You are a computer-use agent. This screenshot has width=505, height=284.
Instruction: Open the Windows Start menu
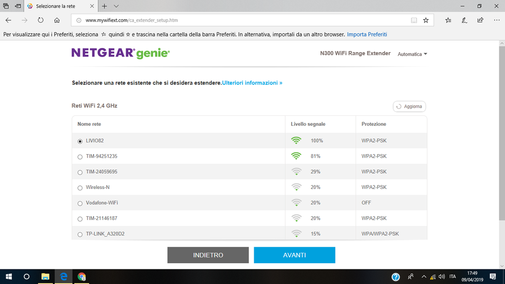pos(9,276)
